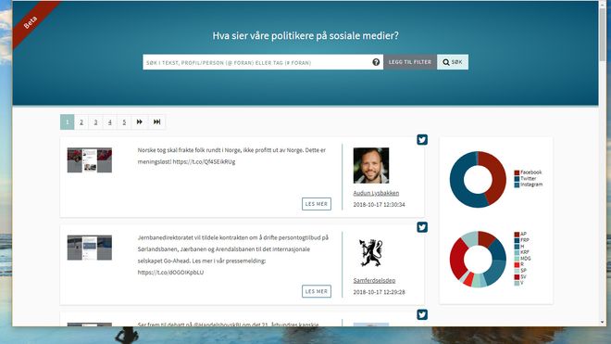Open the thumbnail on Audun Lysbakken's post
This screenshot has height=344, width=611.
[x=89, y=159]
